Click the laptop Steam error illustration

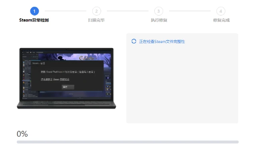click(x=66, y=78)
